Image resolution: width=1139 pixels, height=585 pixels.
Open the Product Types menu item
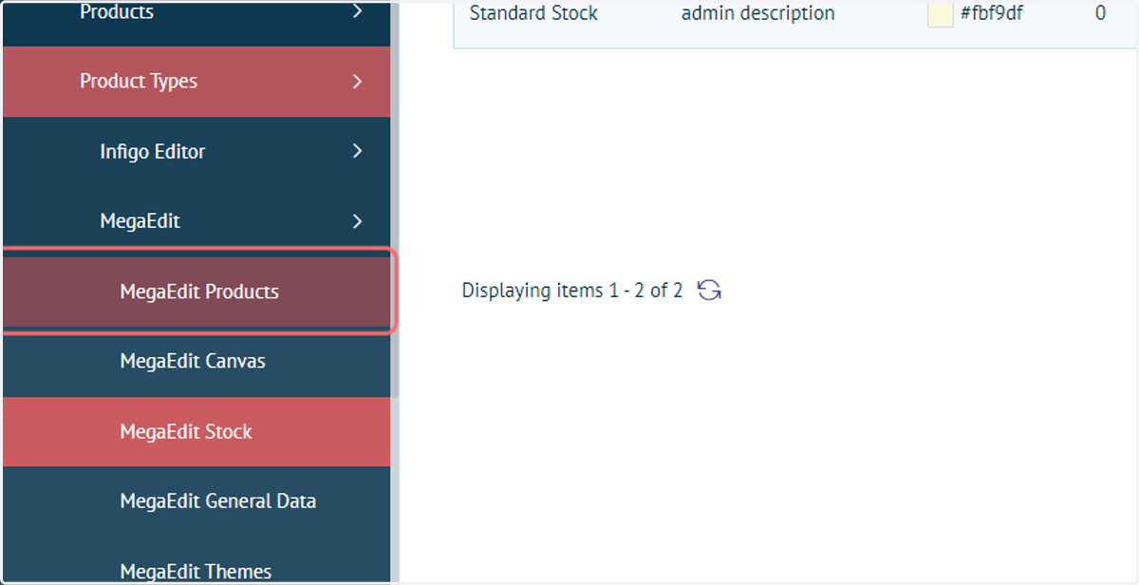pyautogui.click(x=196, y=82)
